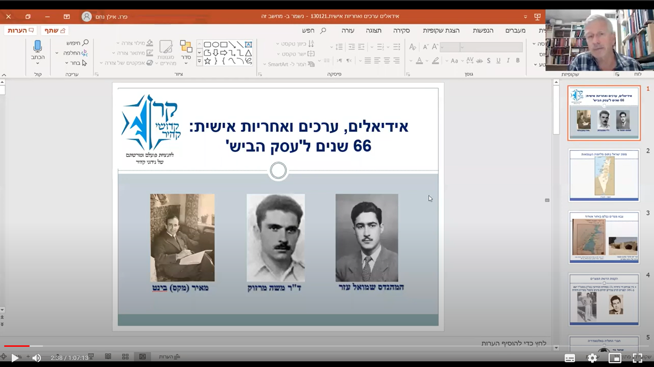Toggle YouTube subtitles/captions button
The width and height of the screenshot is (654, 367).
pos(570,358)
